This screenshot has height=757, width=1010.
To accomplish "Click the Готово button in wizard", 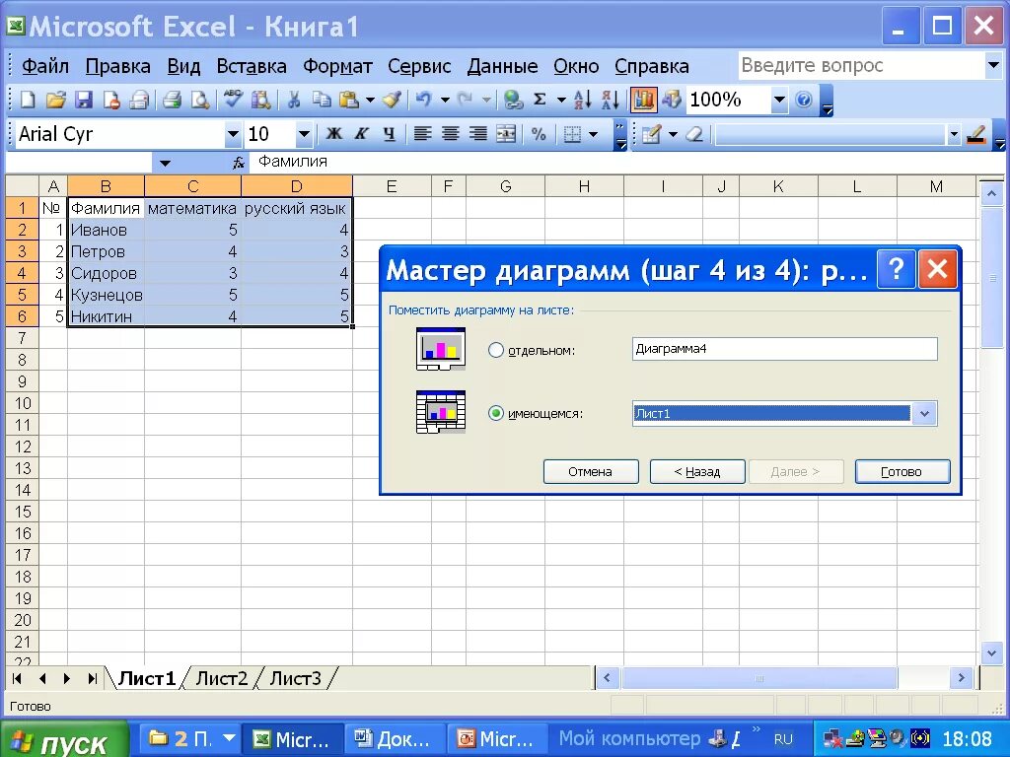I will tap(902, 472).
